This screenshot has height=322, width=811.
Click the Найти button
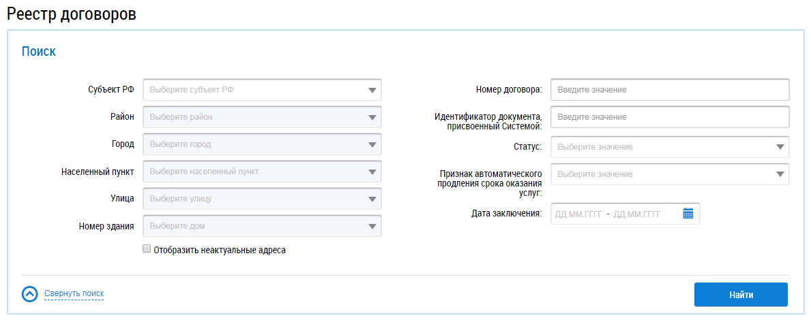click(x=741, y=295)
